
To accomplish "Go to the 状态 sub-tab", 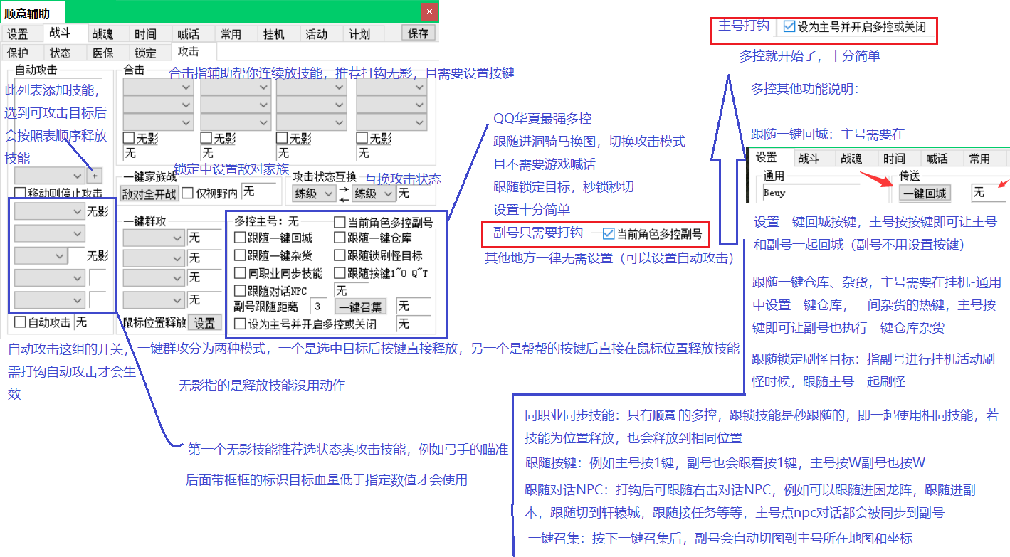I will [x=61, y=53].
